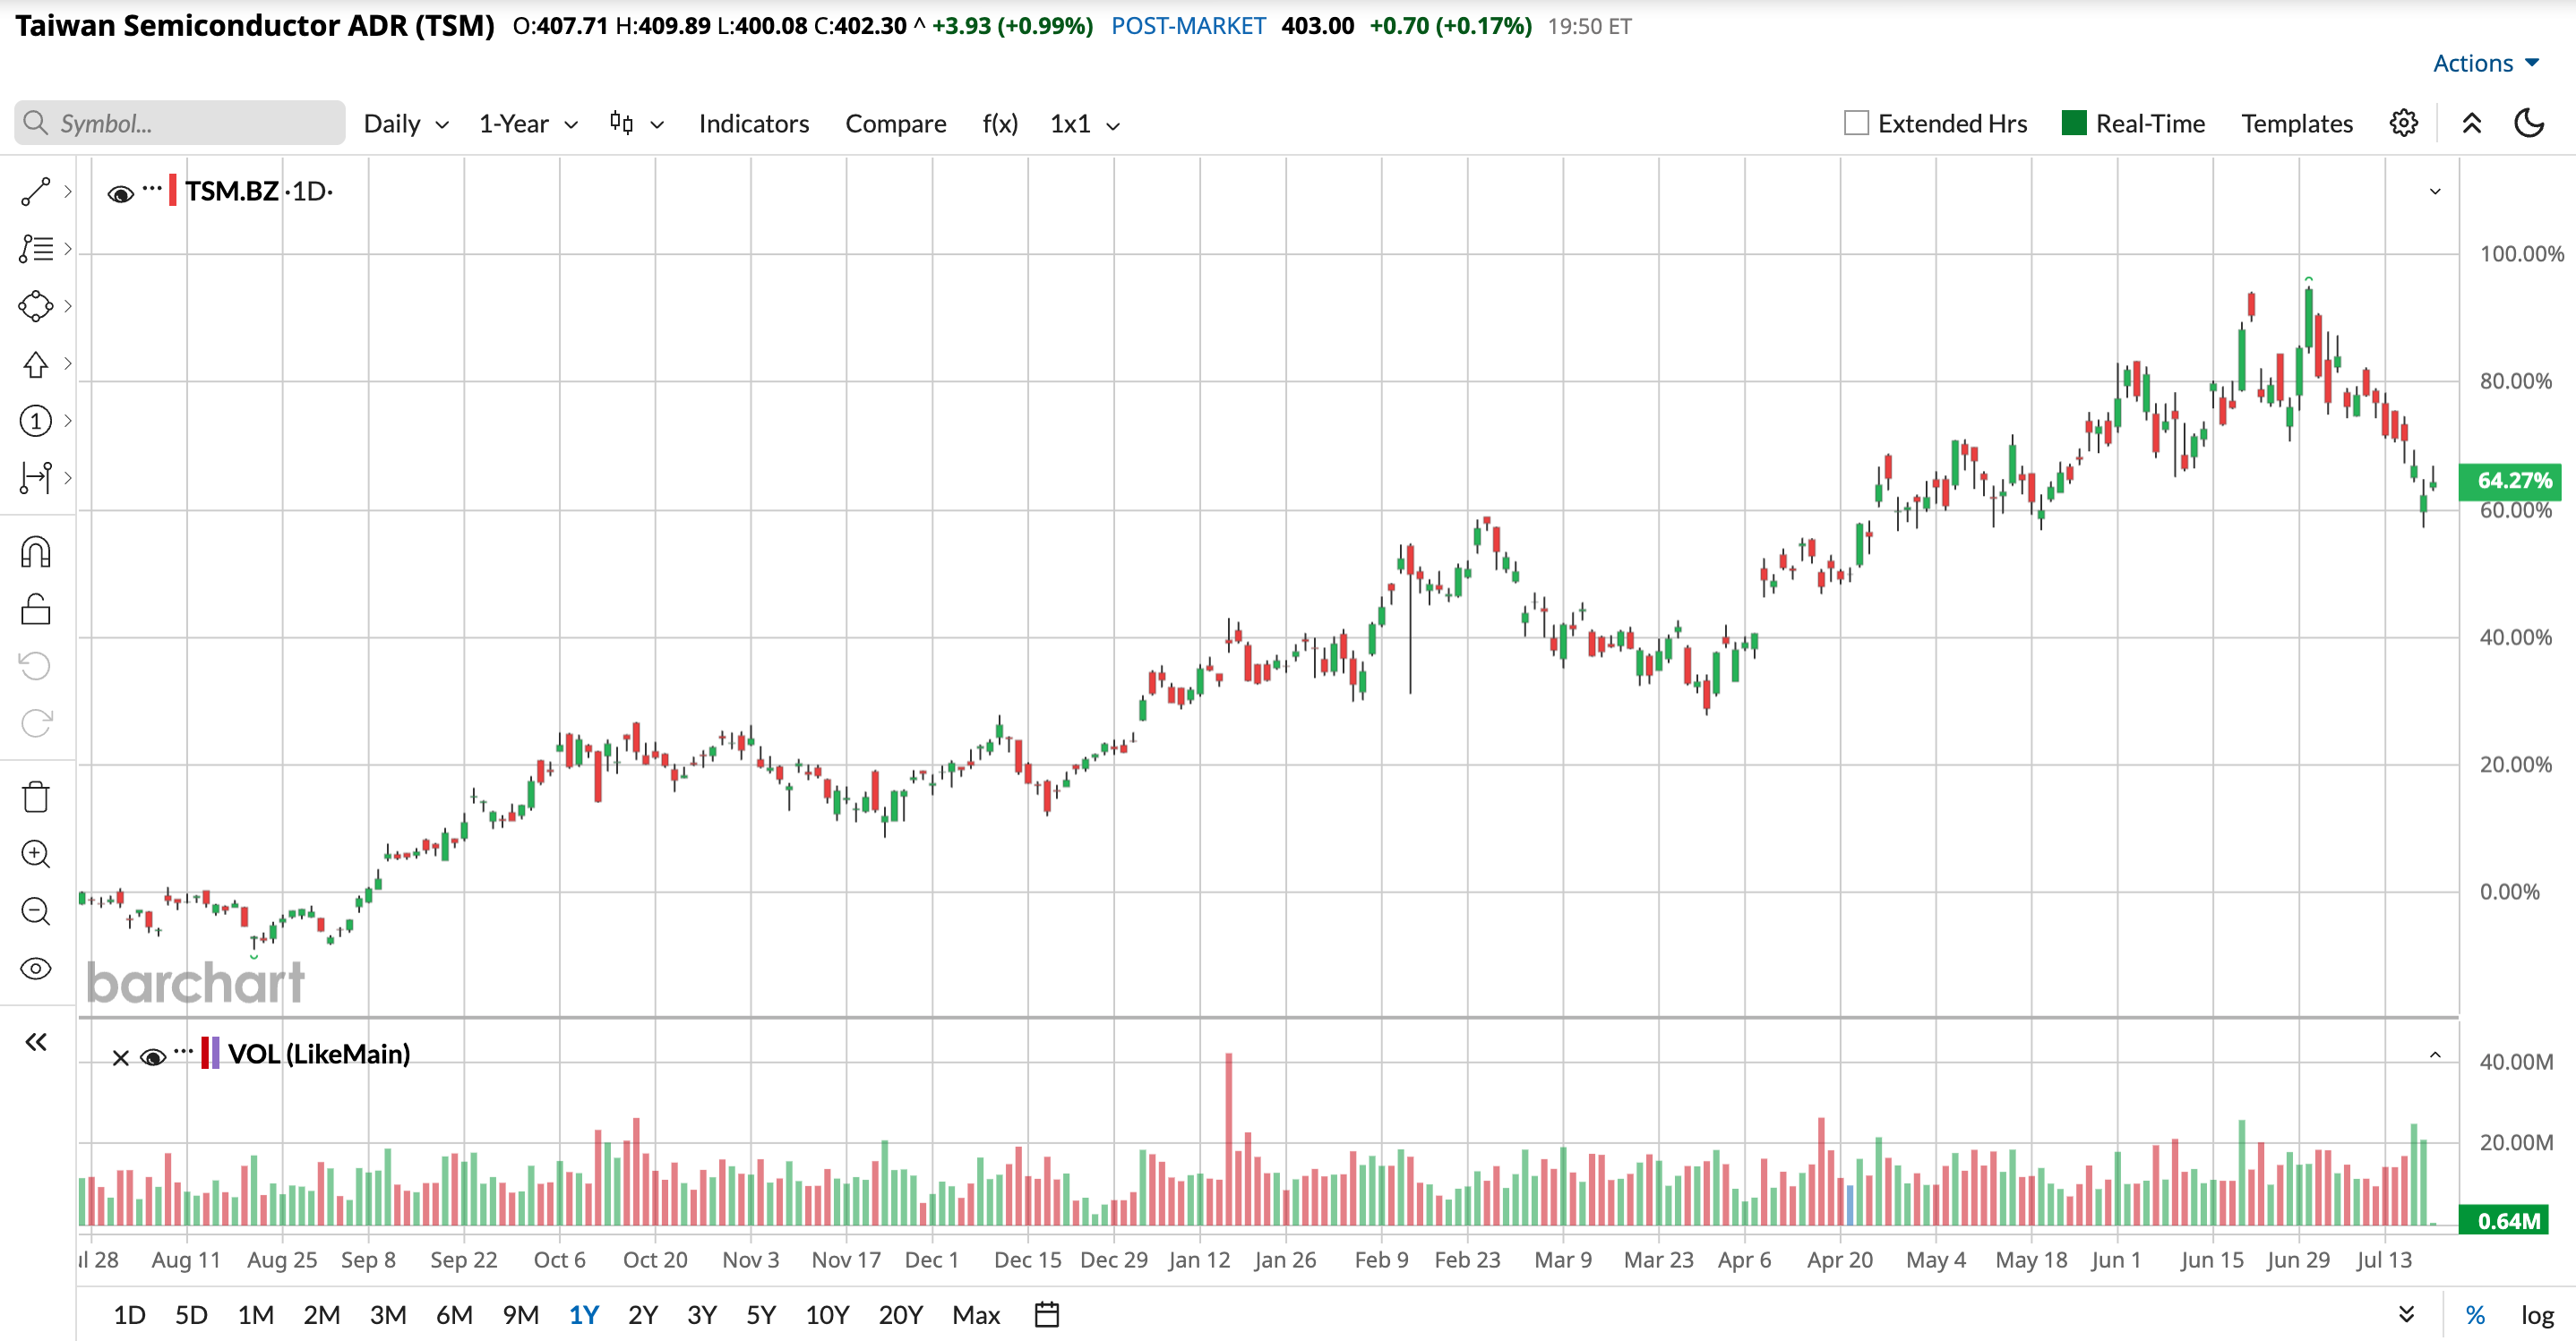The image size is (2576, 1341).
Task: Undo the last chart action
Action: point(35,665)
